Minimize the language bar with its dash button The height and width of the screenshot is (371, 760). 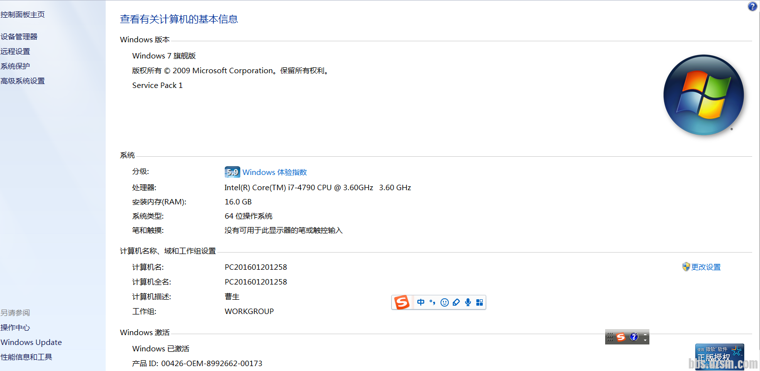[645, 334]
